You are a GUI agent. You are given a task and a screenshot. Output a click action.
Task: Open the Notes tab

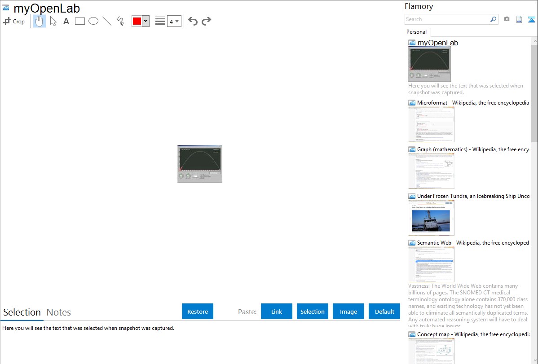[59, 312]
